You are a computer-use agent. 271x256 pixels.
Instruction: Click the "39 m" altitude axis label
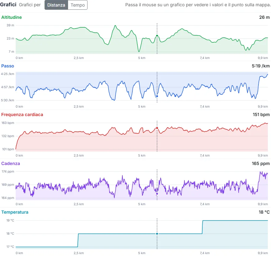tap(10, 25)
